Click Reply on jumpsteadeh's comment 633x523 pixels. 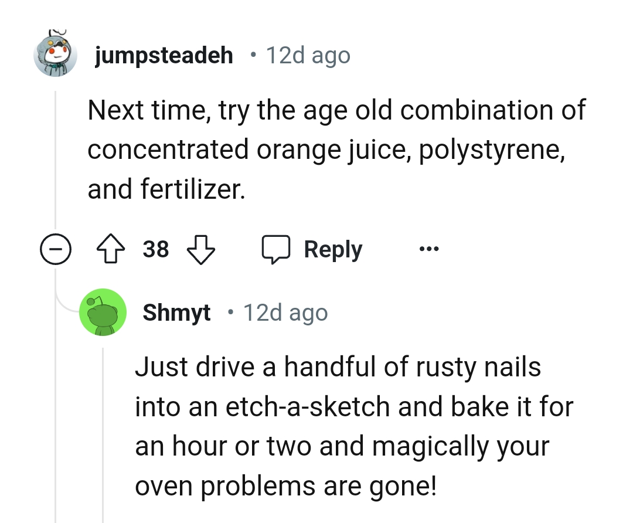tap(332, 249)
